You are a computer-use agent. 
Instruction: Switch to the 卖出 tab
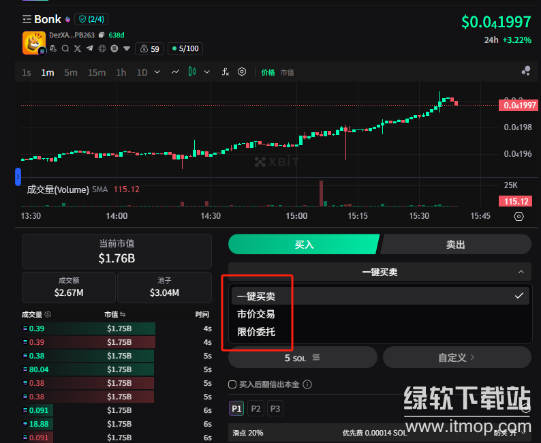coord(455,244)
